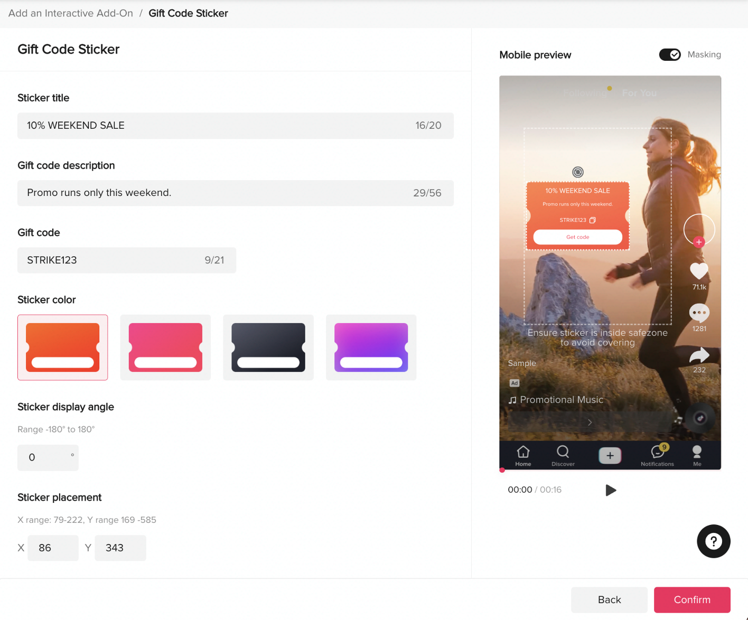Click the Notifications icon showing 9 alerts
The height and width of the screenshot is (620, 748).
pyautogui.click(x=657, y=453)
